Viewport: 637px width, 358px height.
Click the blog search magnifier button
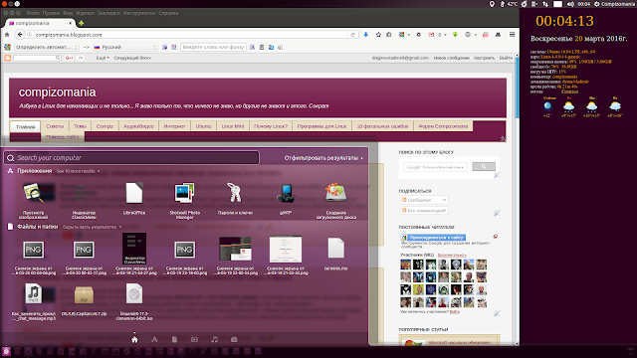[x=484, y=166]
